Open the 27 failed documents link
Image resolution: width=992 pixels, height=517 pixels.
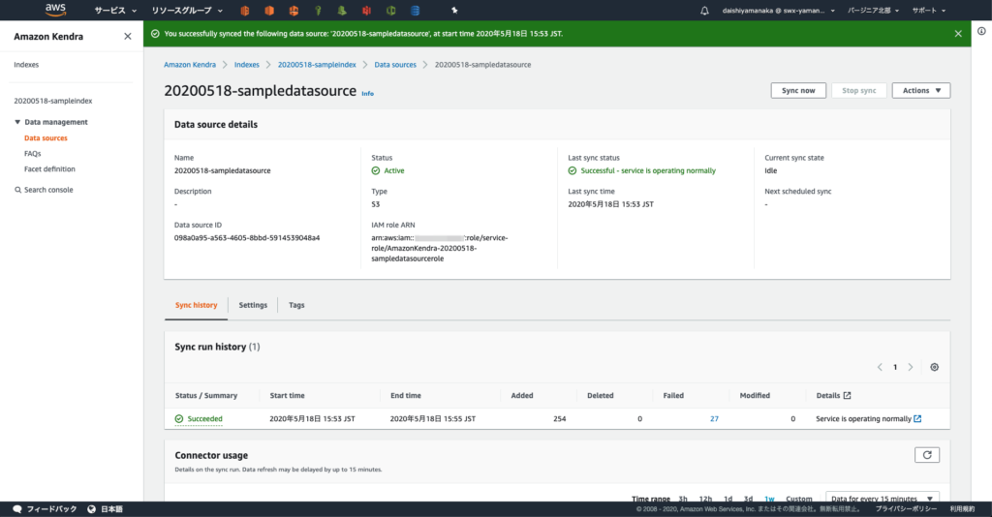click(714, 419)
